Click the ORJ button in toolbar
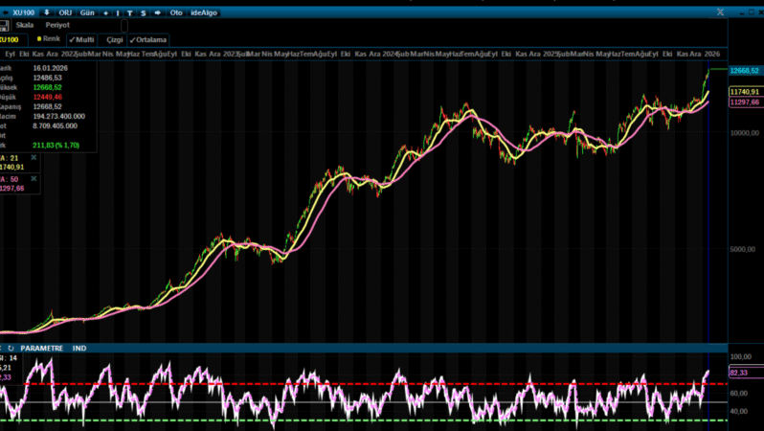This screenshot has width=764, height=431. pyautogui.click(x=65, y=12)
